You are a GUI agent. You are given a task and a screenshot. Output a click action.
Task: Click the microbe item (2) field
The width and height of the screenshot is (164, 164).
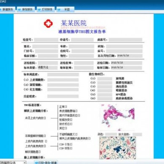coord(105,83)
